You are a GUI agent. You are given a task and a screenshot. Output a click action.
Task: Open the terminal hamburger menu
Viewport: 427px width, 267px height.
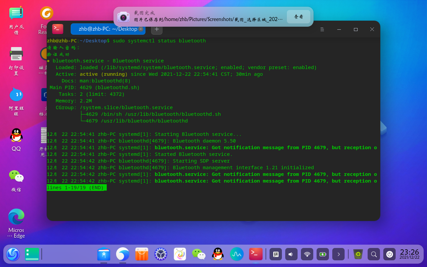(322, 29)
